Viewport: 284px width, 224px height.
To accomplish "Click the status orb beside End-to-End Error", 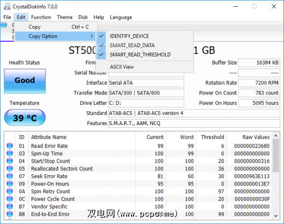I will click(9, 214).
